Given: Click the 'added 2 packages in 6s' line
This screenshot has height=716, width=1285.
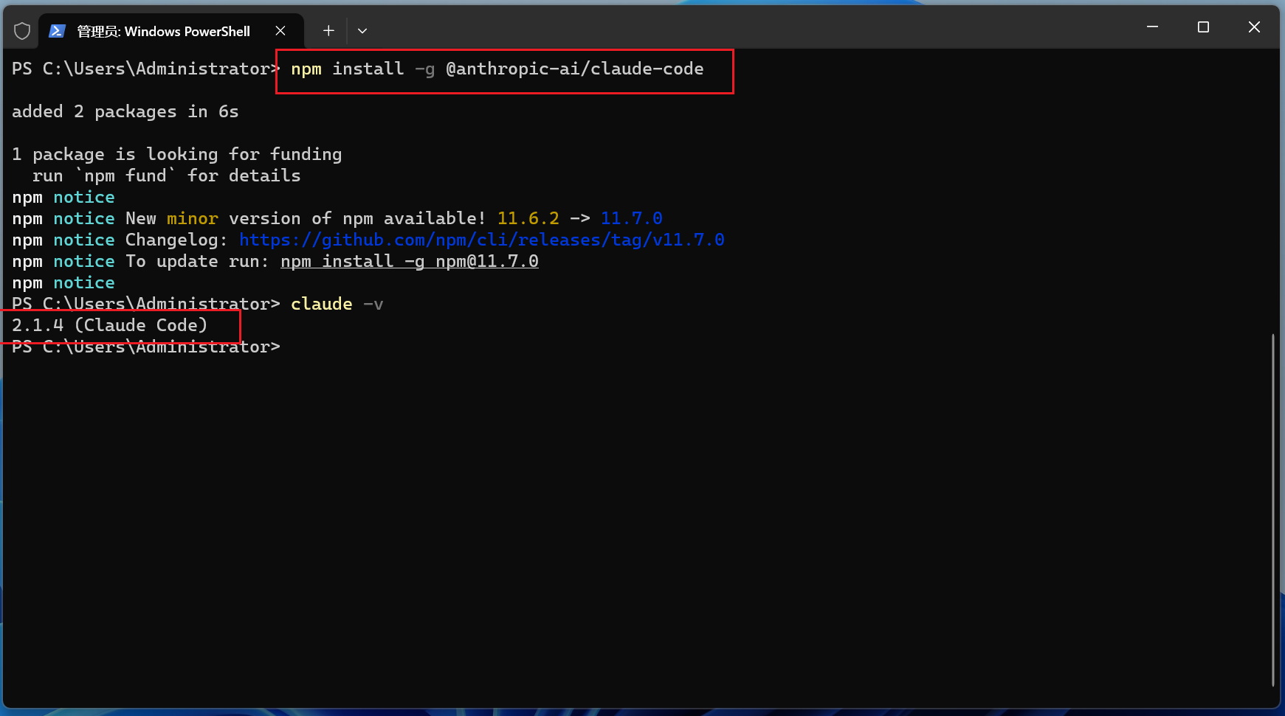Looking at the screenshot, I should 125,111.
